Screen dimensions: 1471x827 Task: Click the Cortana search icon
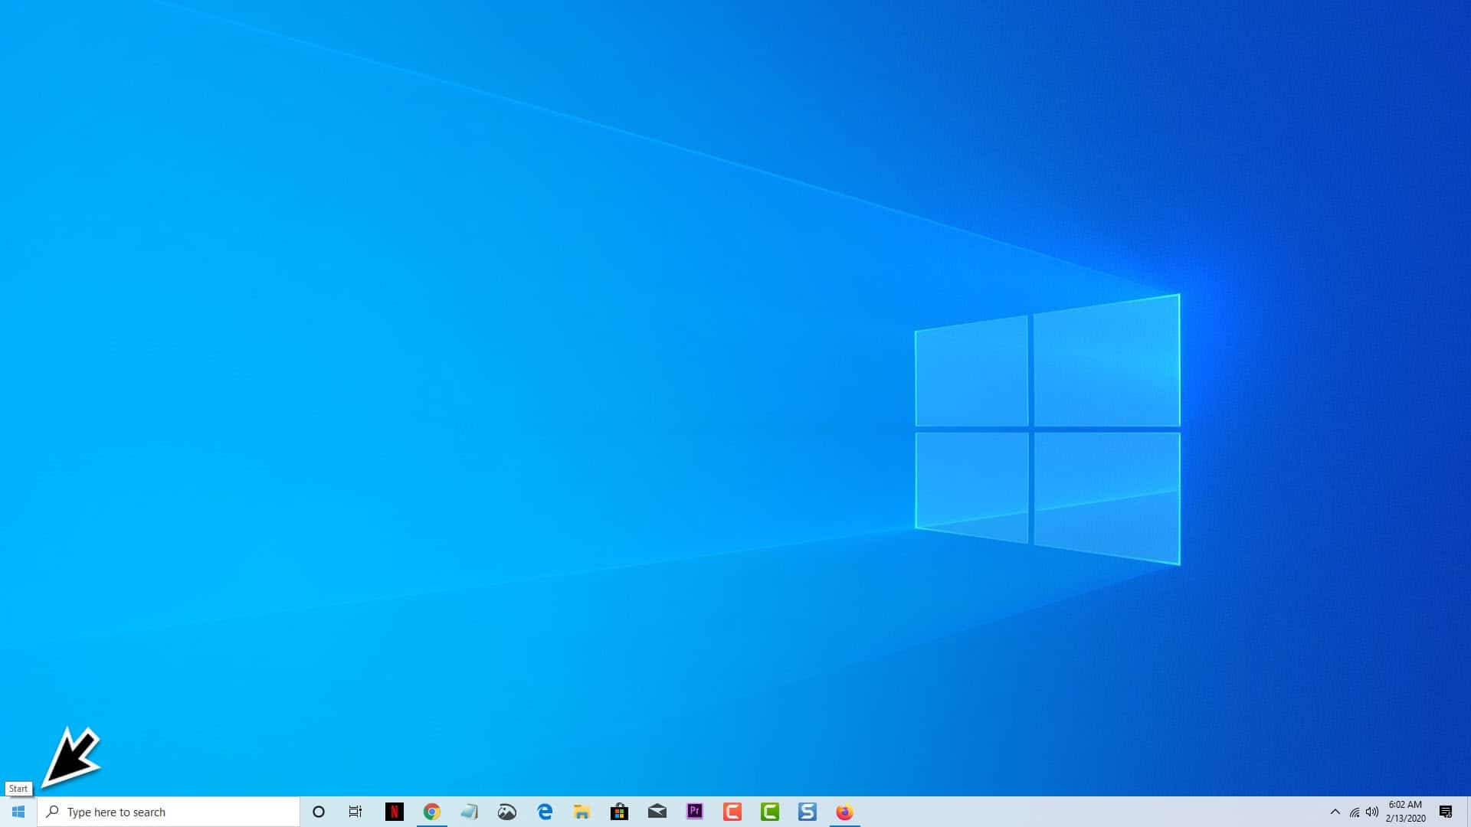coord(318,812)
